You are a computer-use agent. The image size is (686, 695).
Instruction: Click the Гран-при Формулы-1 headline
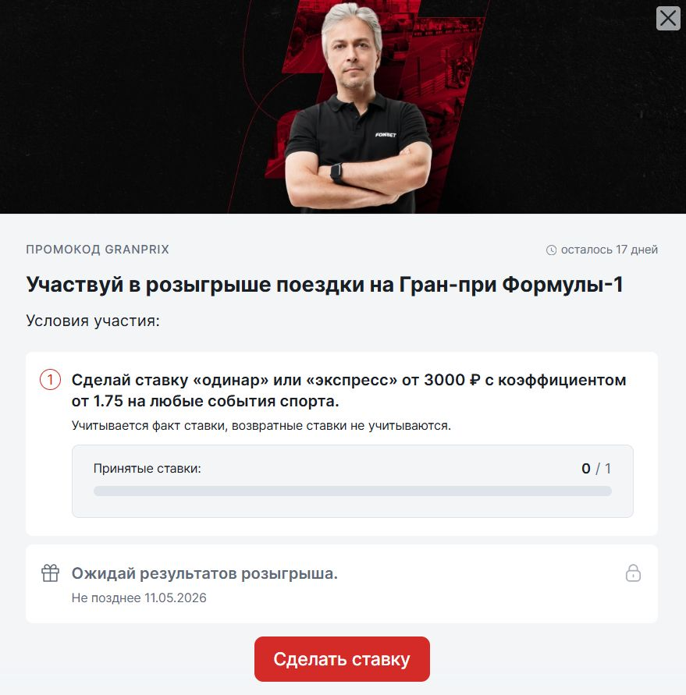pos(325,285)
